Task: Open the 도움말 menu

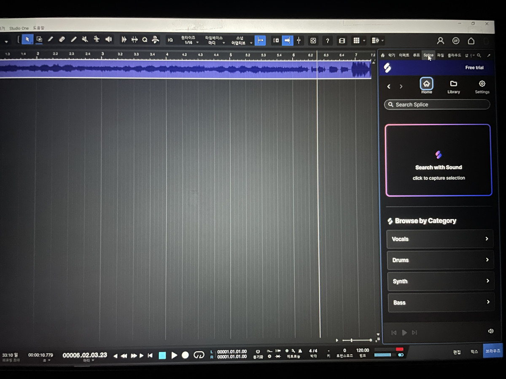Action: click(38, 28)
